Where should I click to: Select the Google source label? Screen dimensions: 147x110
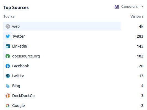point(19,106)
